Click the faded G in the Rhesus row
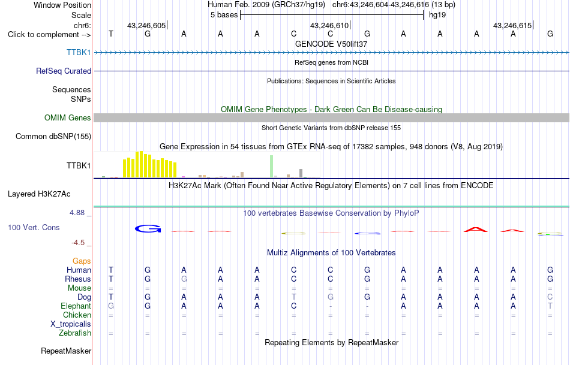This screenshot has height=365, width=570. pos(184,279)
